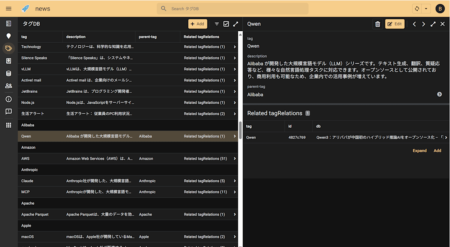This screenshot has width=450, height=247.
Task: Select the macOS tag row
Action: (x=128, y=237)
